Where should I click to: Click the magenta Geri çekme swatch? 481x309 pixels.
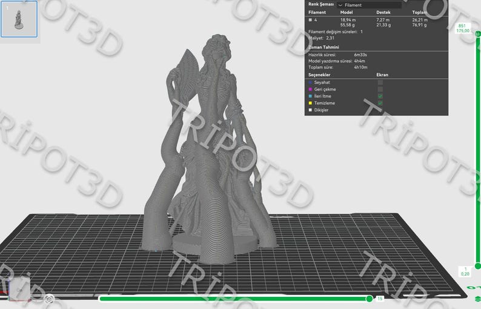(x=310, y=89)
